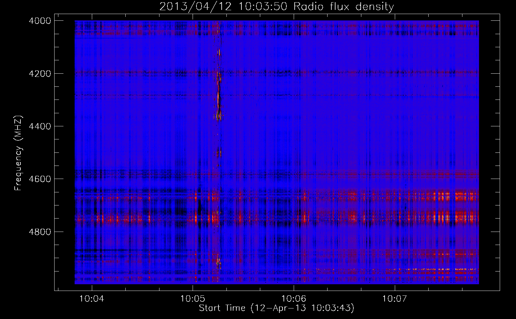
Task: Click the 4400 frequency axis label
Action: pos(40,126)
